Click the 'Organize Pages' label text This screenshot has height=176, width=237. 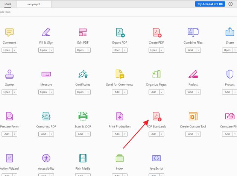(156, 85)
